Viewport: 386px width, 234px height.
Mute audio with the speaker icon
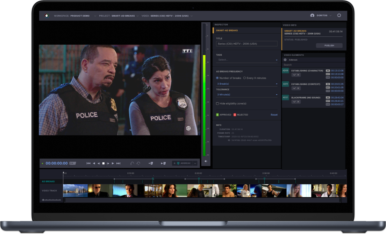point(206,161)
